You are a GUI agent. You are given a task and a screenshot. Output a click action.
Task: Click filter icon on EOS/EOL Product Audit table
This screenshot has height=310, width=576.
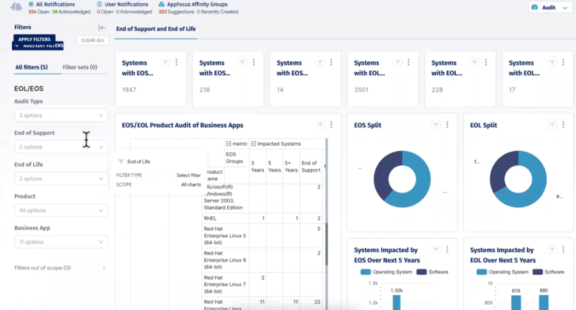pyautogui.click(x=319, y=125)
